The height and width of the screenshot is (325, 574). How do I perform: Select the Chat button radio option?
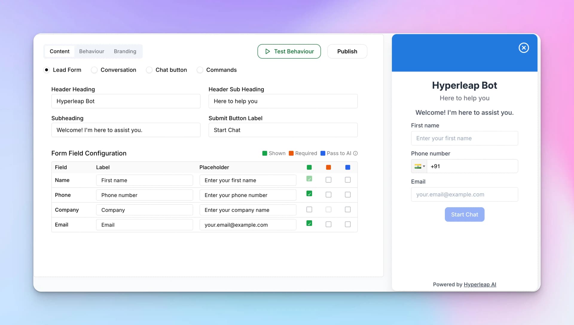149,70
